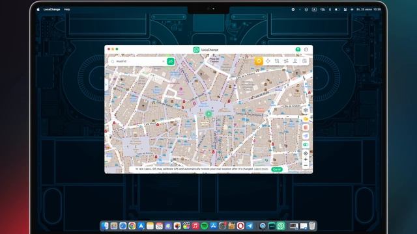Open the feedback chat bubble icon
Viewport: 417px width, 234px height.
click(306, 49)
